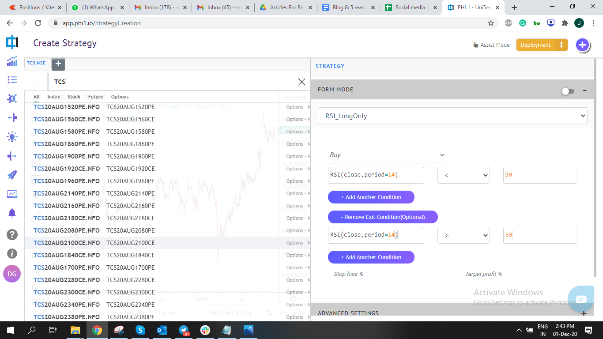Bookmark this page with the star icon
The width and height of the screenshot is (603, 339).
[490, 23]
